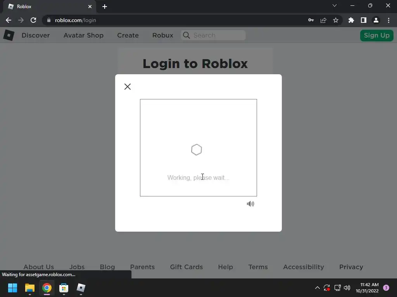Viewport: 397px width, 297px height.
Task: Close the Roblox tab
Action: pyautogui.click(x=90, y=7)
